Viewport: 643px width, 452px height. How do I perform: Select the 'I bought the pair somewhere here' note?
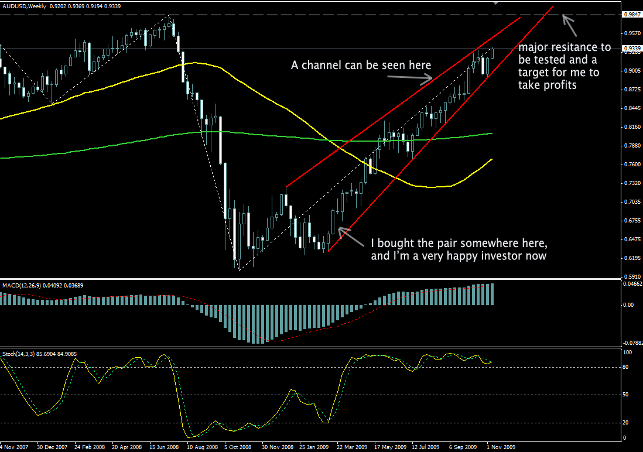click(459, 249)
